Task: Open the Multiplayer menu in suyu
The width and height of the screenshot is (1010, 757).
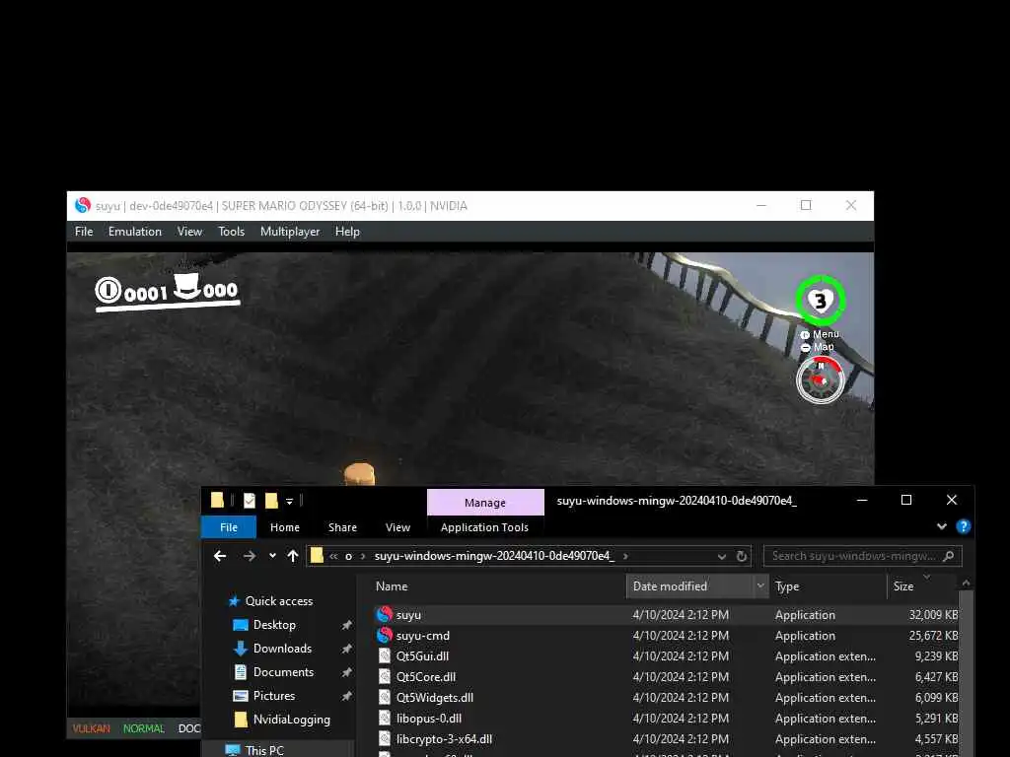Action: [x=290, y=232]
